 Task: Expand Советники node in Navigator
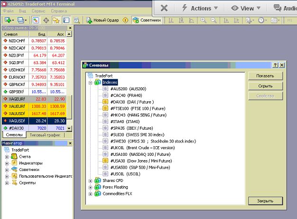[7, 170]
